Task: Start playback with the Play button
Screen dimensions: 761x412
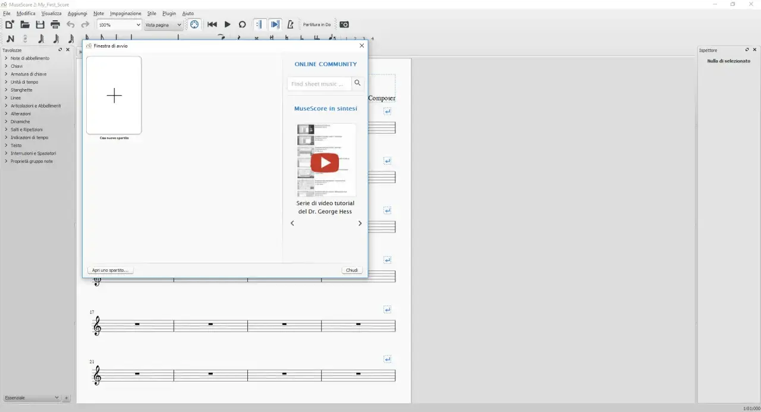Action: [x=227, y=24]
